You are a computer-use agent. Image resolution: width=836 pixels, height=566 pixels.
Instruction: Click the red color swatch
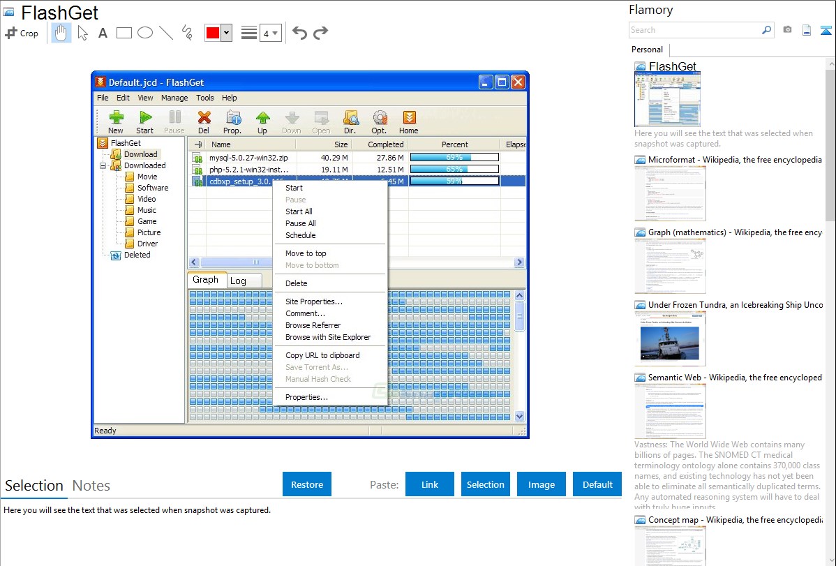point(213,33)
